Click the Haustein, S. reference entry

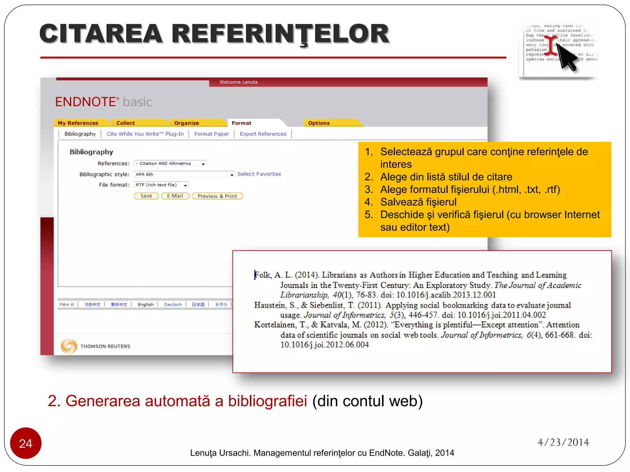click(x=413, y=310)
